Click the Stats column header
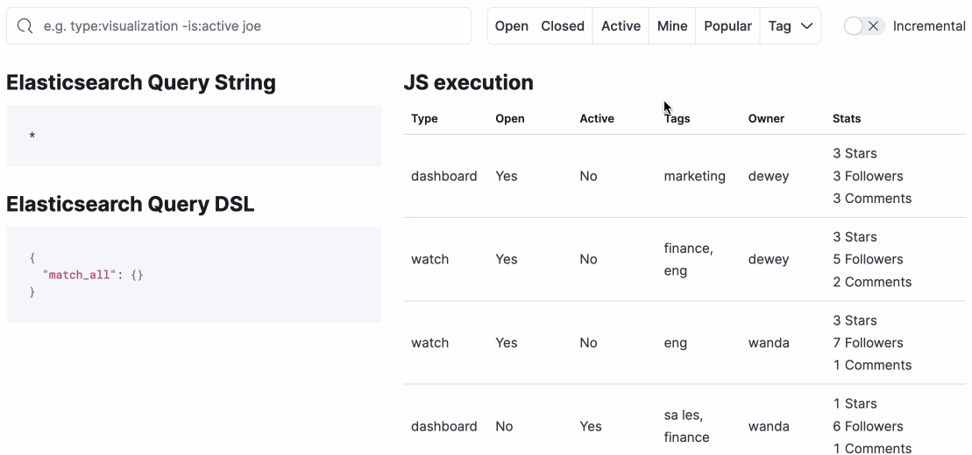The image size is (972, 455). pos(847,119)
